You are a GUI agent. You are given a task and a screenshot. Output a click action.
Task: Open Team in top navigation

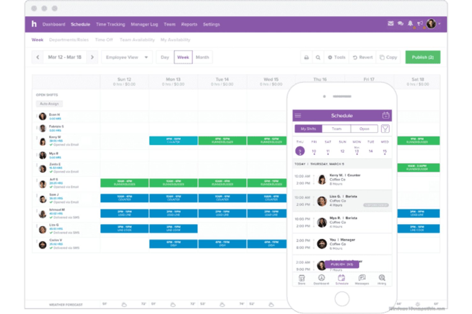click(x=169, y=24)
